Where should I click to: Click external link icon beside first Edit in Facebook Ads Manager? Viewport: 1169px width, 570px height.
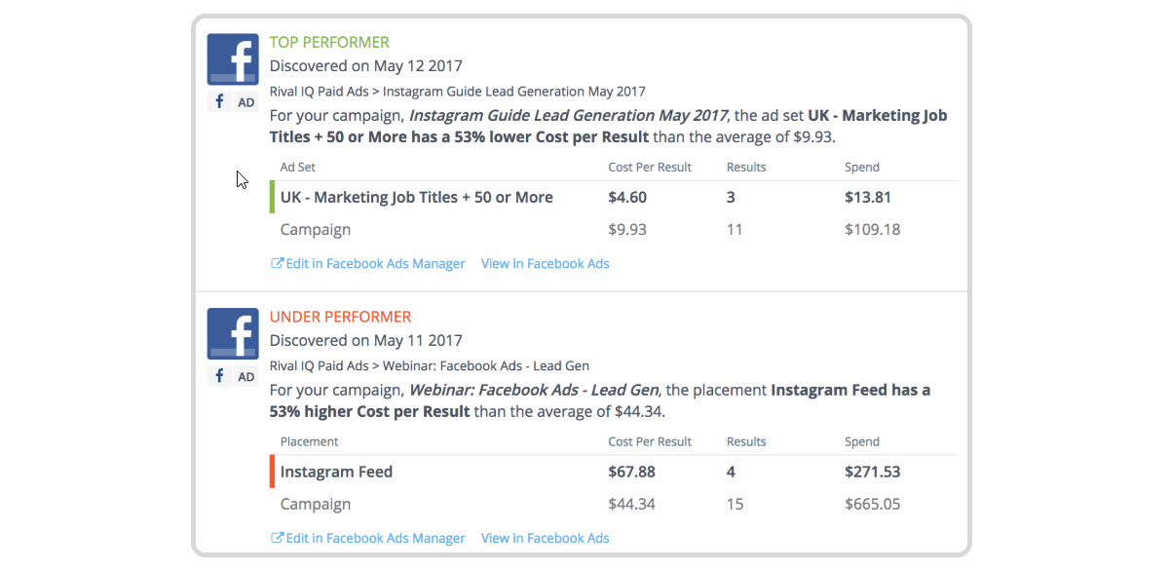[277, 263]
